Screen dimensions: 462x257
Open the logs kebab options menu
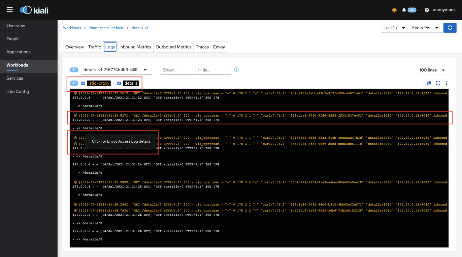(x=446, y=83)
